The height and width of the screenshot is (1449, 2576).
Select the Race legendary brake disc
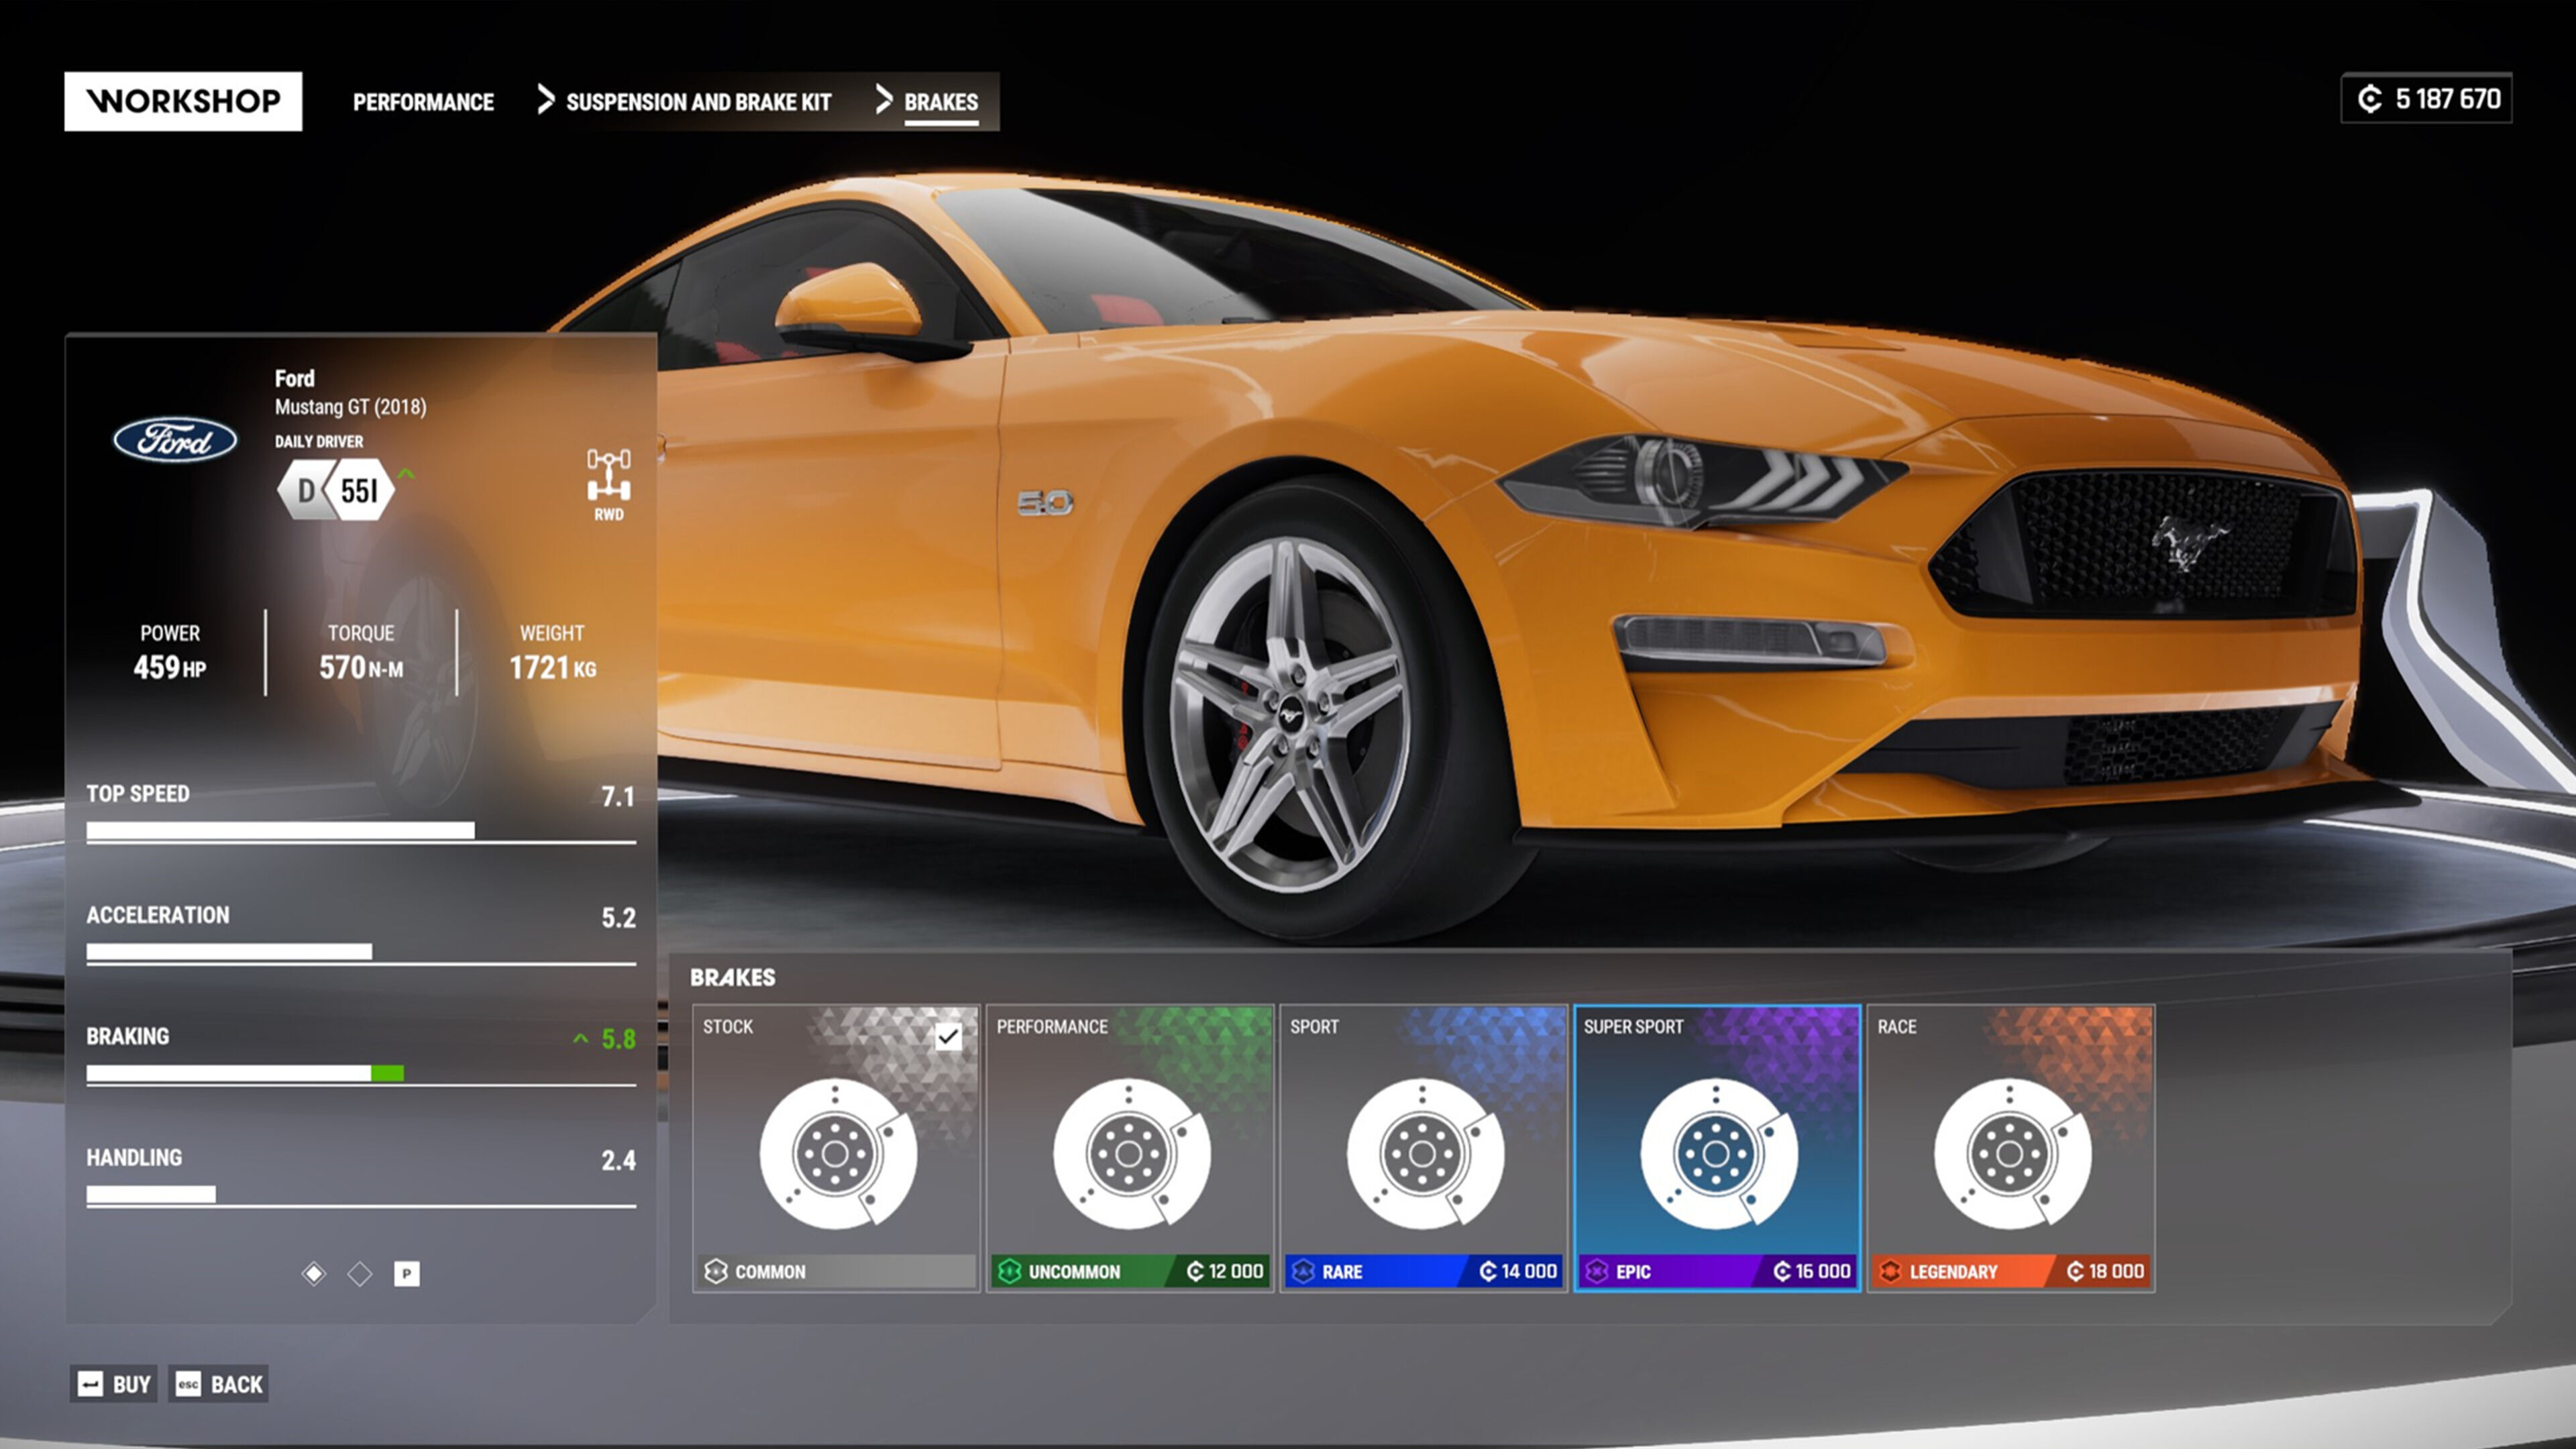2010,1153
